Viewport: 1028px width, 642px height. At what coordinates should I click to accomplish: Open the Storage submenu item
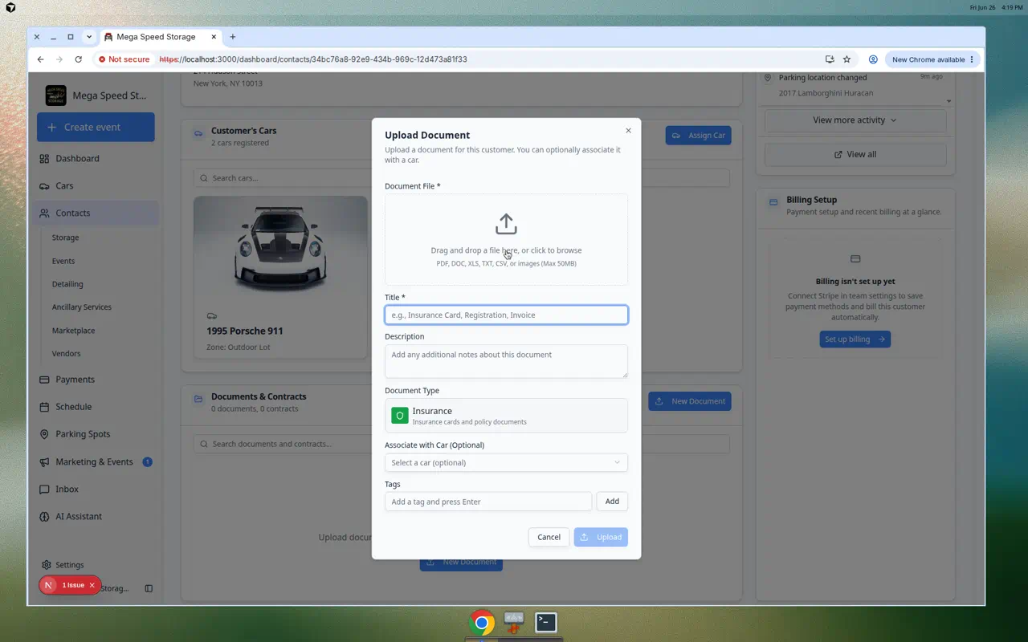pos(65,238)
